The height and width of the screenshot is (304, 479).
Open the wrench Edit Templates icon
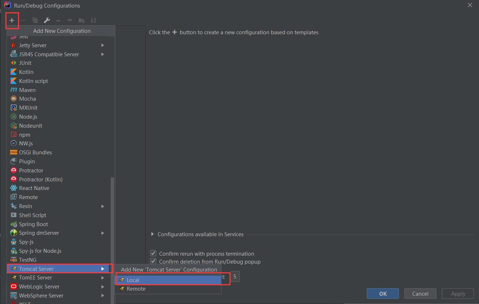(47, 21)
